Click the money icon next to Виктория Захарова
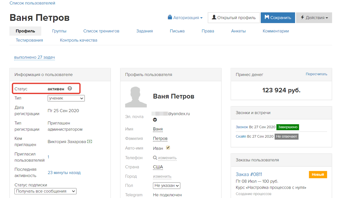Screen dimensions: 339x198 (x=90, y=142)
